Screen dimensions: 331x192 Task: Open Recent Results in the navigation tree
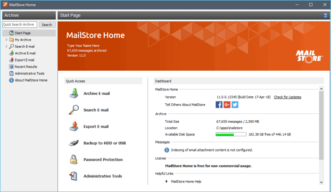[x=26, y=67]
